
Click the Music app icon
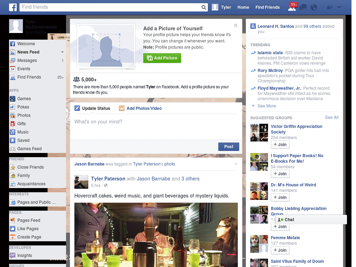[x=13, y=132]
